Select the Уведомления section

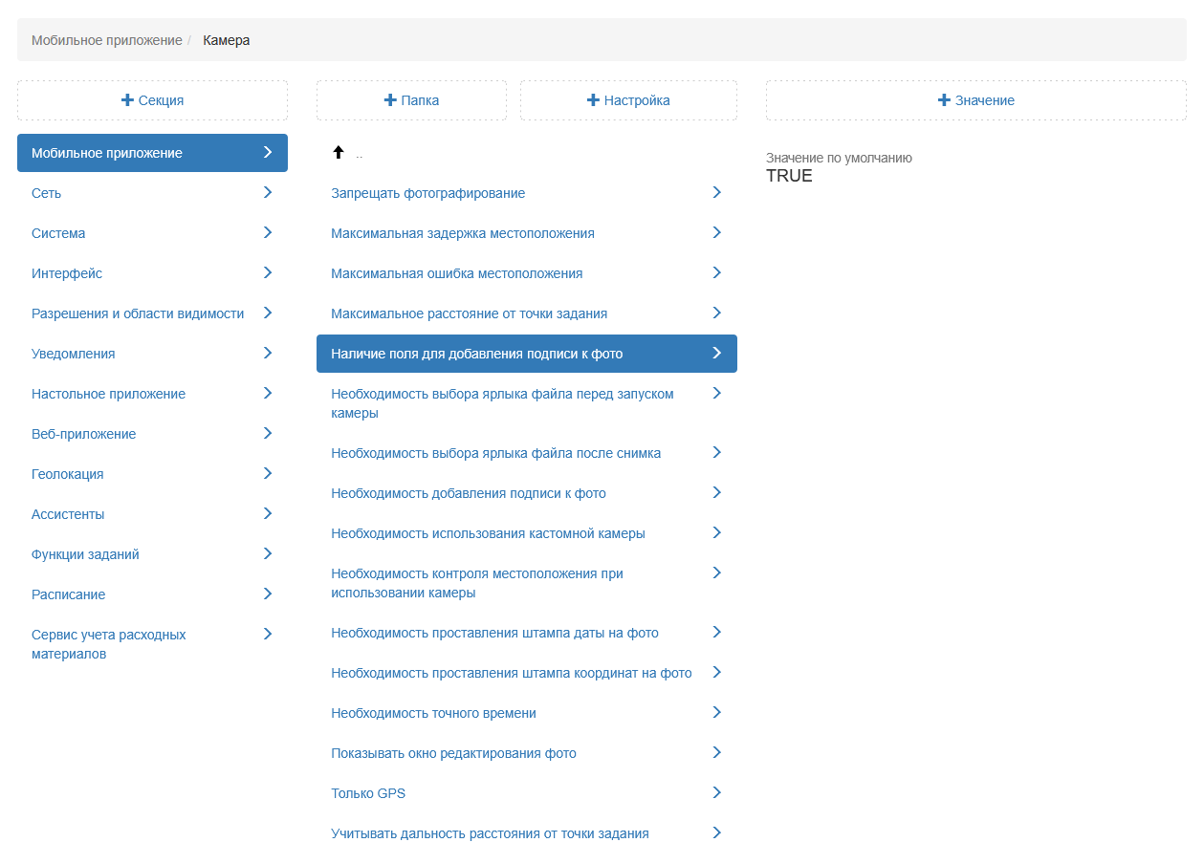74,354
